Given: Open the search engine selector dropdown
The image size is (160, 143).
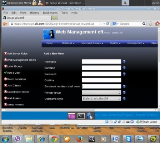Looking at the screenshot, I should 116,24.
